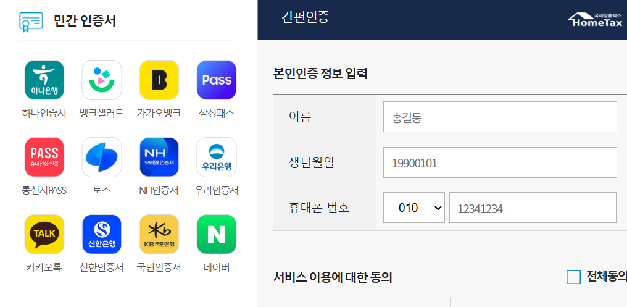Select the 하나인증서 icon
This screenshot has height=307, width=627.
(x=44, y=80)
